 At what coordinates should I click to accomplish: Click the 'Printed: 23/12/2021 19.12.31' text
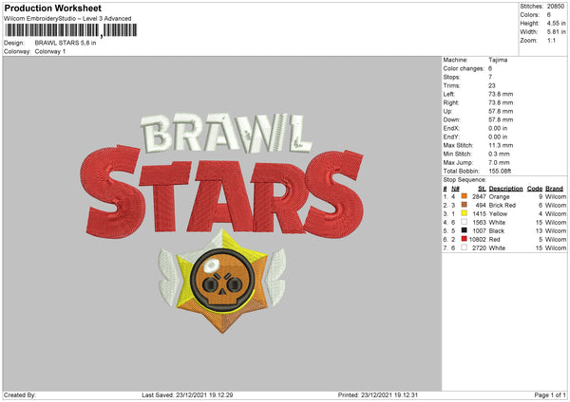click(378, 394)
